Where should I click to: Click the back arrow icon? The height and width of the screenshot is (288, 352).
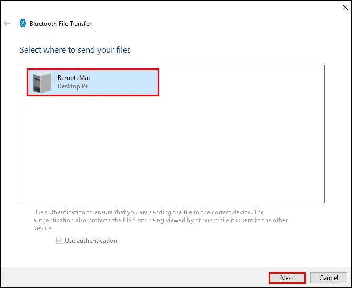pos(7,23)
